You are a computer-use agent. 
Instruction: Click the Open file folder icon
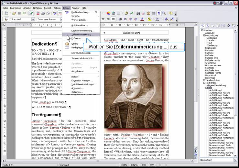[x=14, y=13]
